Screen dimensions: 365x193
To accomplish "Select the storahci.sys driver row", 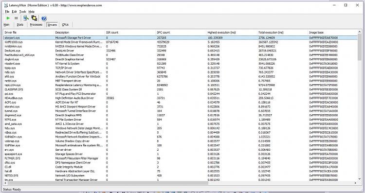I will (181, 106).
